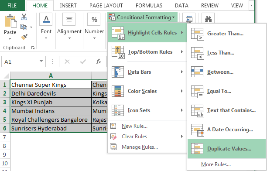The height and width of the screenshot is (171, 267).
Task: Open the Alignment group icon
Action: point(69,19)
